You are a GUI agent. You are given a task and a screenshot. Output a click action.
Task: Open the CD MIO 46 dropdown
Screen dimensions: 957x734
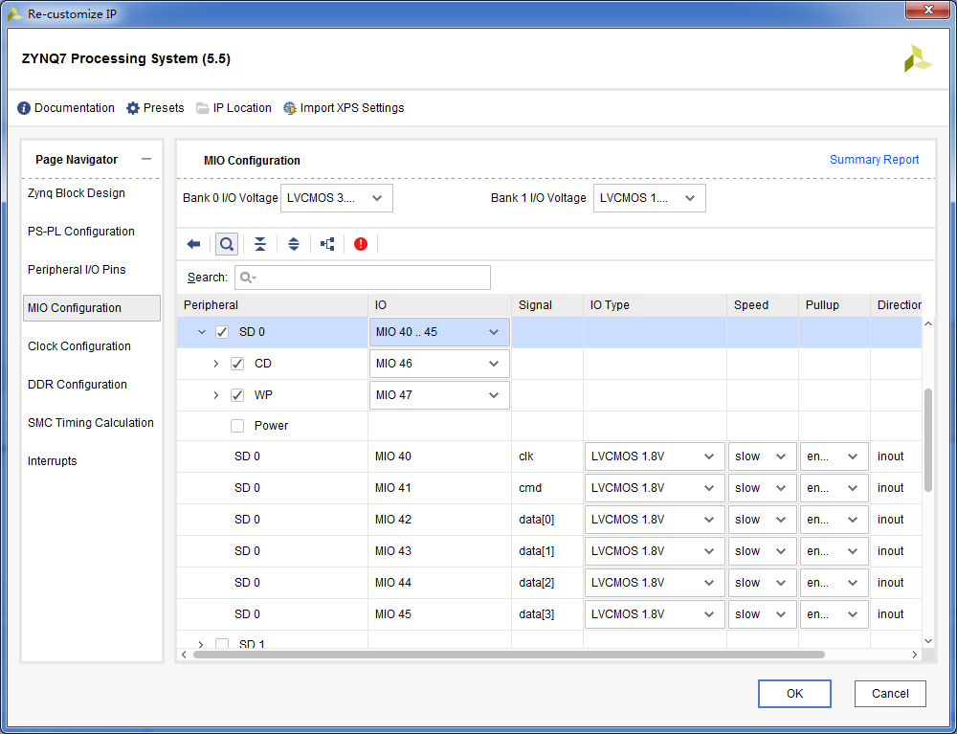(439, 365)
